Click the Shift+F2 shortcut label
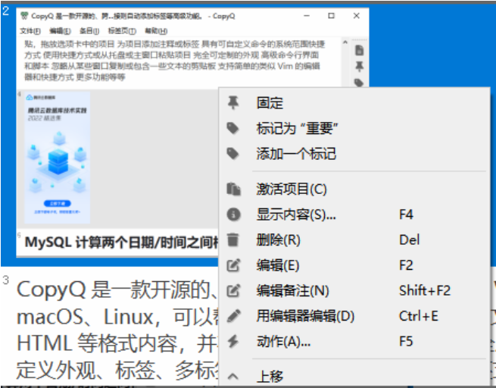Screen dimensions: 496x388 click(x=425, y=290)
